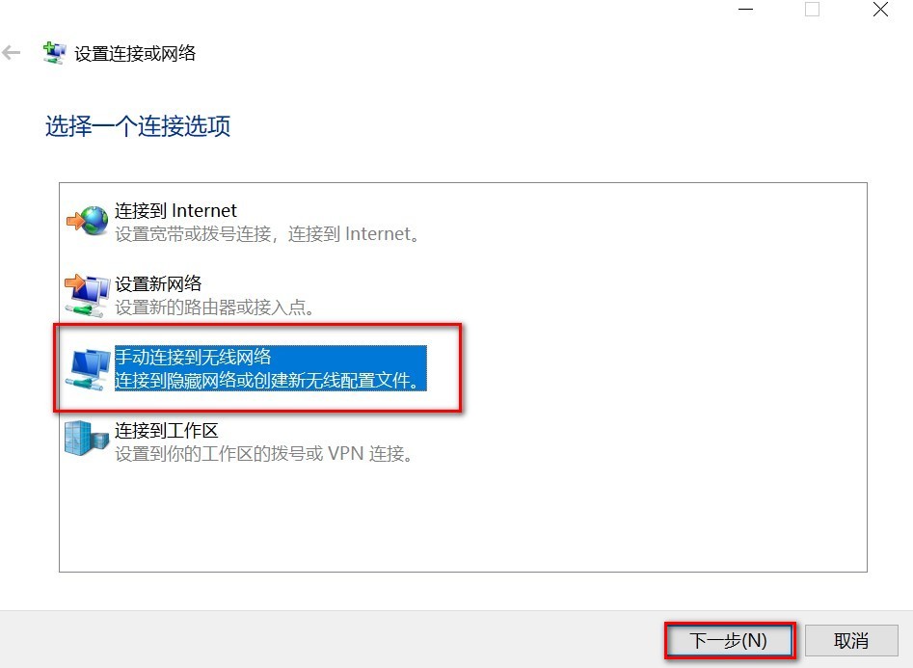Click description 连接到隐藏网络或创建新无线配置文件

click(x=267, y=381)
